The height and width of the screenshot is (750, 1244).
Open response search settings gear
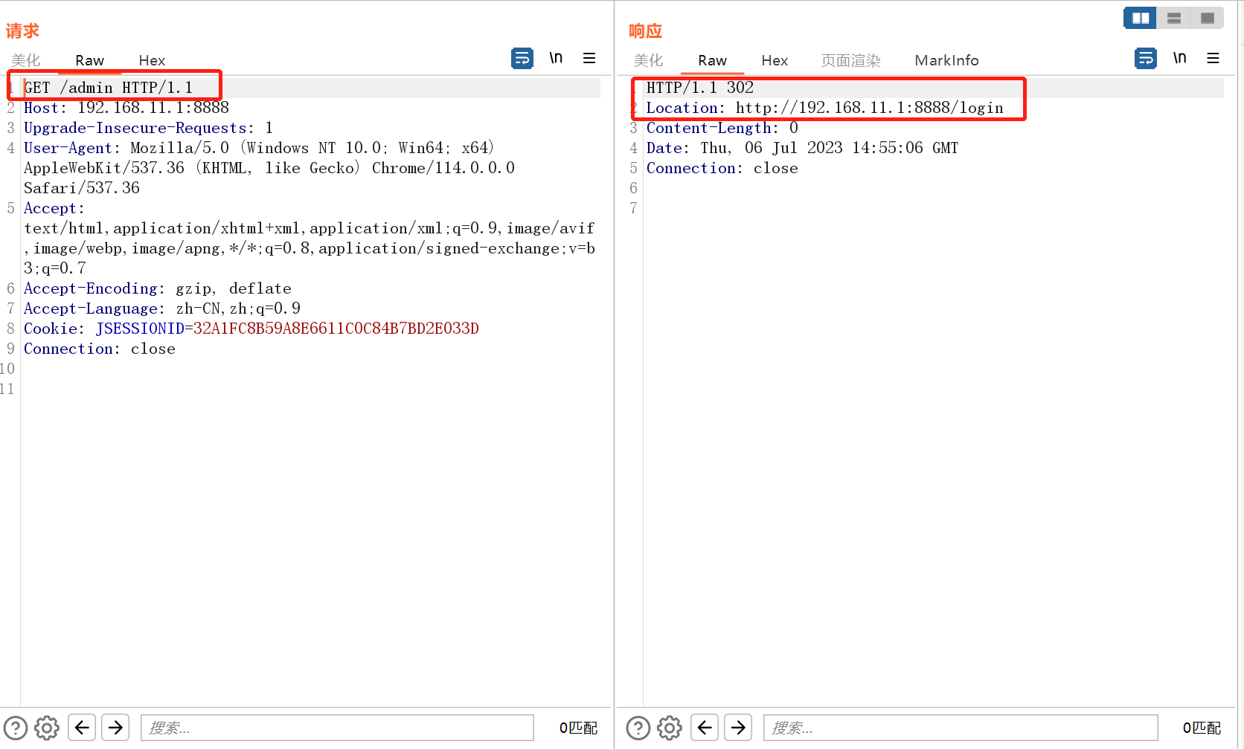coord(670,728)
